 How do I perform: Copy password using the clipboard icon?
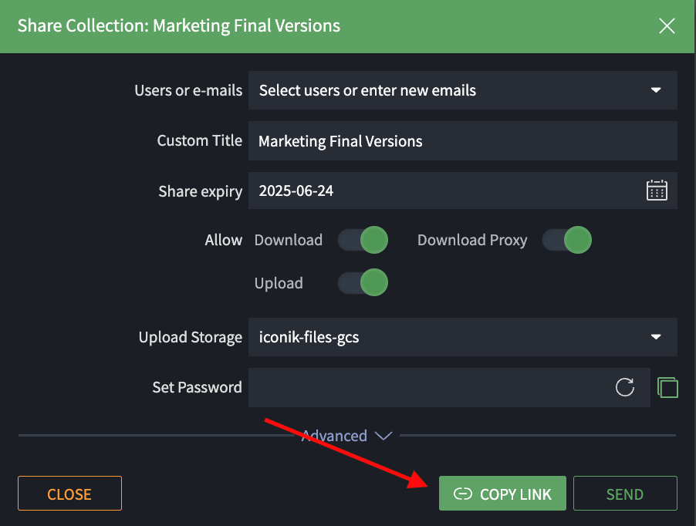click(x=667, y=387)
